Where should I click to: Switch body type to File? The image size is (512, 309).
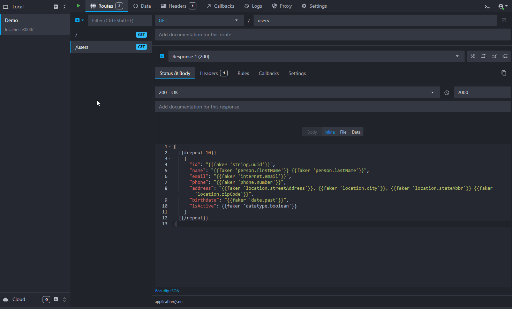point(343,132)
